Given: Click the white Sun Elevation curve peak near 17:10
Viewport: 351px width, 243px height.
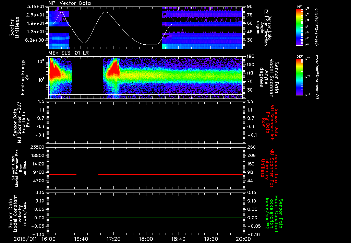Looking at the screenshot, I should point(106,12).
